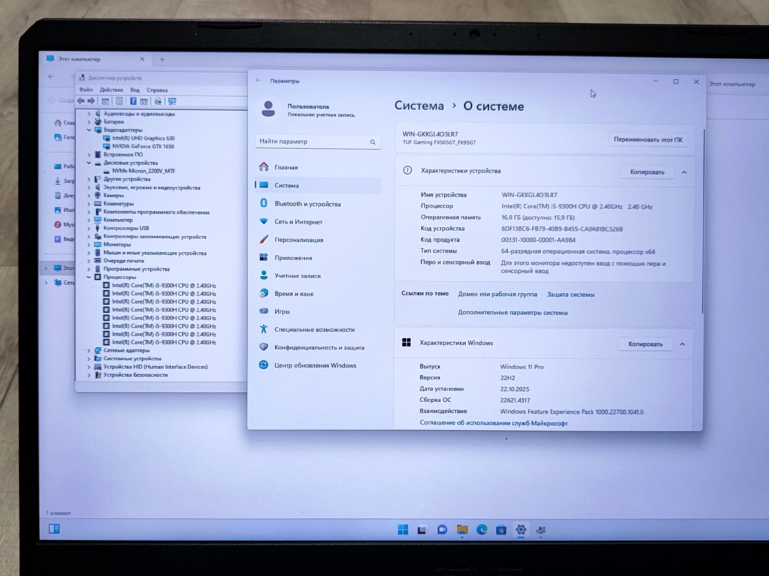
Task: Click the scan for hardware changes icon
Action: click(x=172, y=101)
